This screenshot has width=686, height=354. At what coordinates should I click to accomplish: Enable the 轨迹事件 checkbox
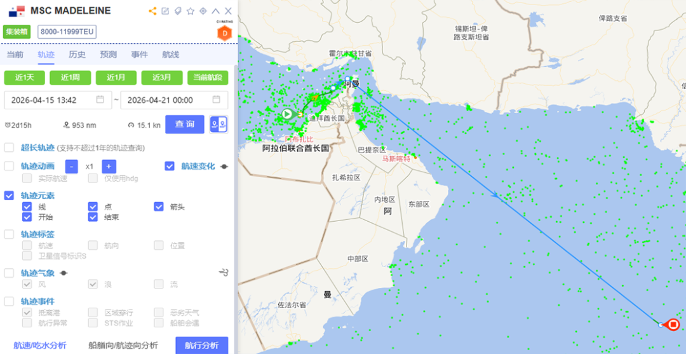(x=9, y=301)
